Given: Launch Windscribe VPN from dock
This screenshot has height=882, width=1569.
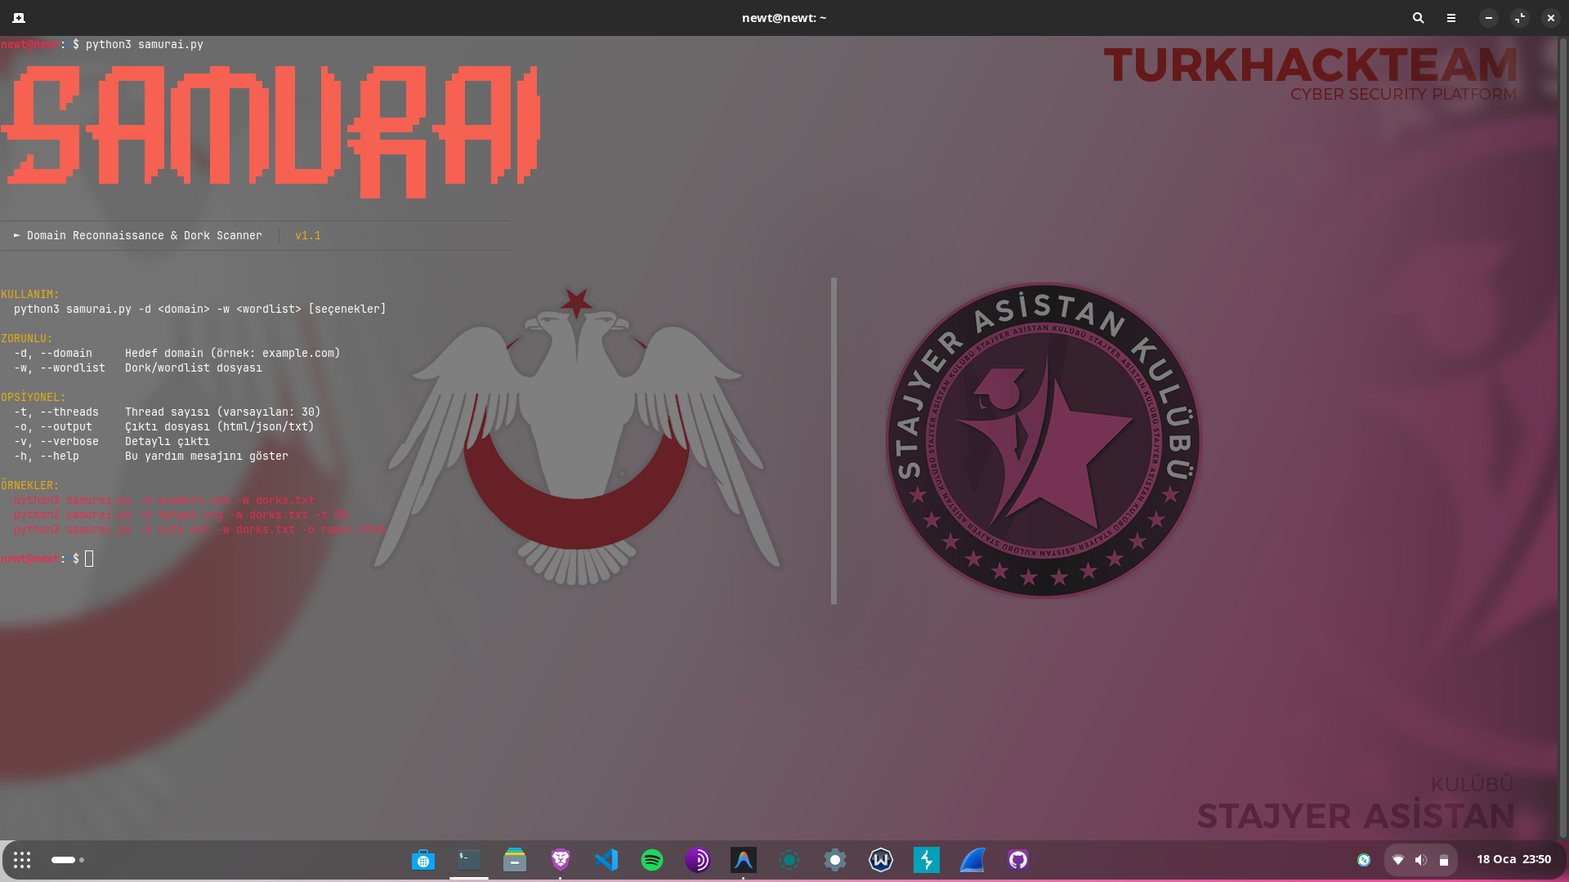Looking at the screenshot, I should click(x=881, y=860).
